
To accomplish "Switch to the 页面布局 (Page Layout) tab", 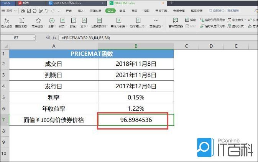I will tap(95, 11).
